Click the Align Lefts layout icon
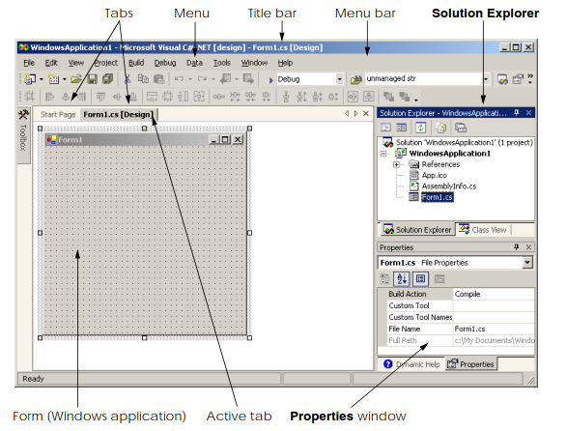 [49, 97]
